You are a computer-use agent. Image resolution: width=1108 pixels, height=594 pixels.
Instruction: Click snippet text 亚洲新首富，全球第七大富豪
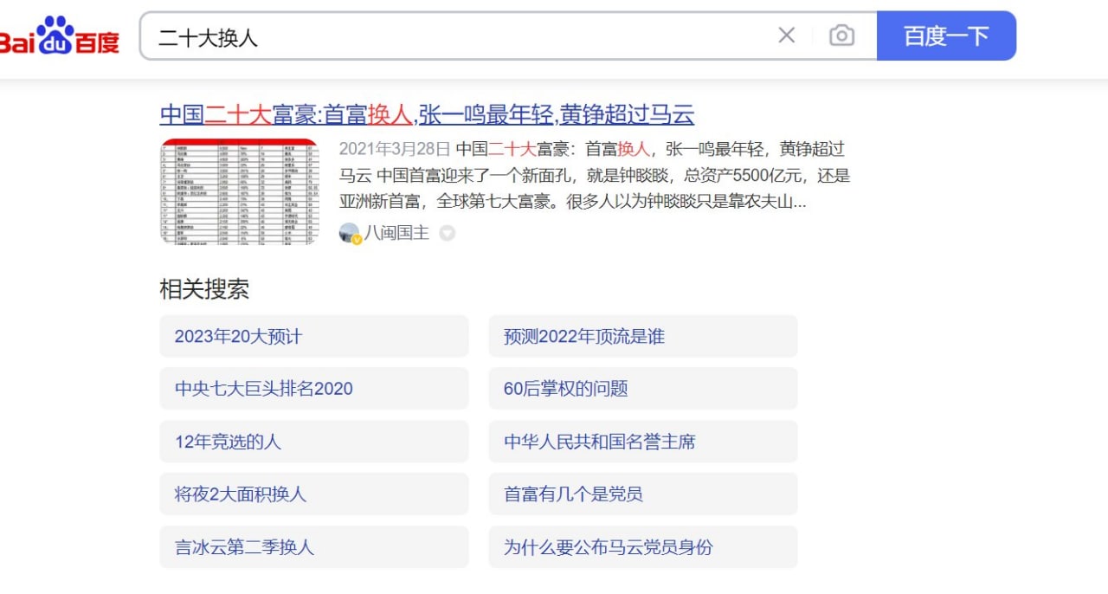pos(449,203)
